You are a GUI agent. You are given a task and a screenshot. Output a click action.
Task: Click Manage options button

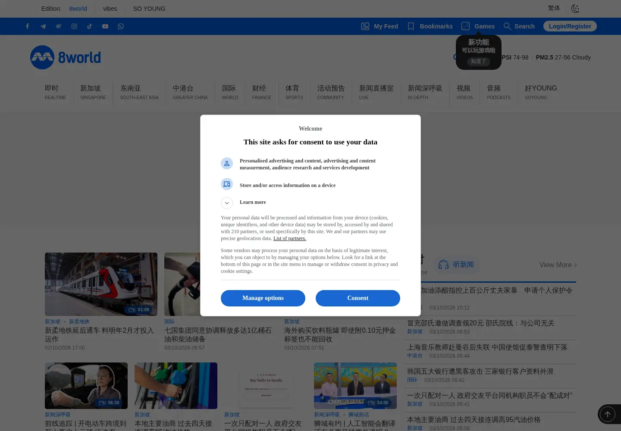click(x=263, y=298)
